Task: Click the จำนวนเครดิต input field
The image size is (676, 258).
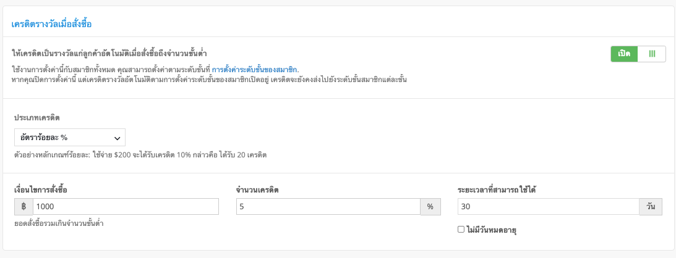Action: 328,206
